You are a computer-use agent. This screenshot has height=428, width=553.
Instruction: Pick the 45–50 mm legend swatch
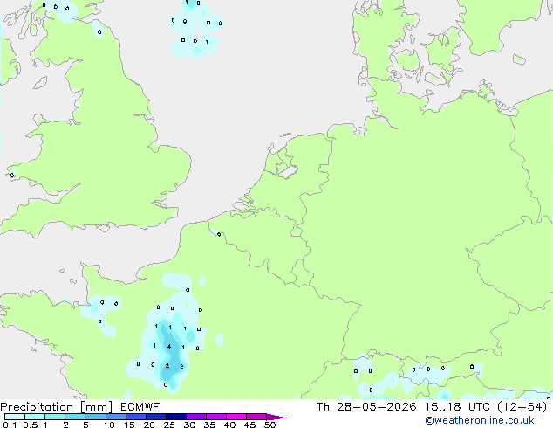256,417
